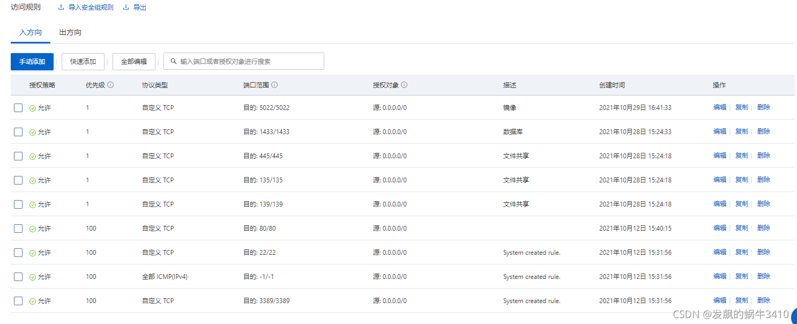Click the 快速添加 button
Image resolution: width=797 pixels, height=324 pixels.
[83, 62]
